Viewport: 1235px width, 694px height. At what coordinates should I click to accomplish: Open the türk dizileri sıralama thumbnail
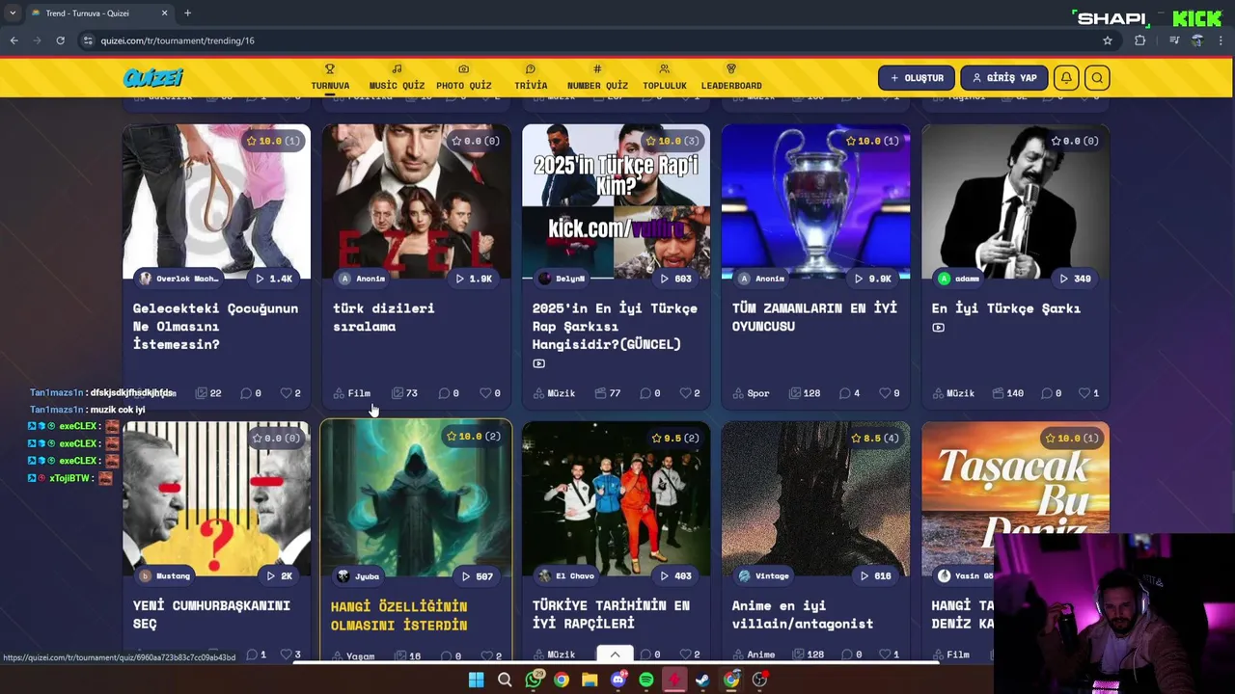pyautogui.click(x=416, y=201)
